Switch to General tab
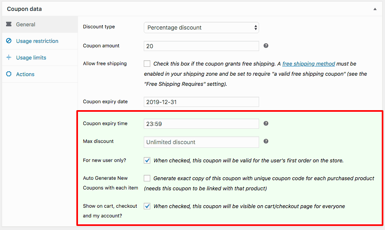 click(40, 24)
